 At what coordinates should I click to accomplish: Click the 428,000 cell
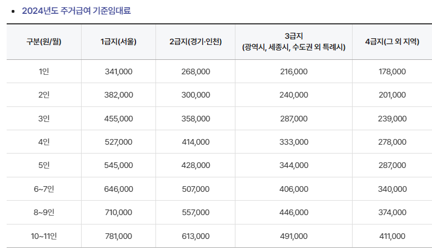[195, 165]
